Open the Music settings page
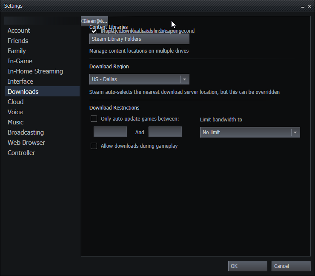This screenshot has width=315, height=276. point(42,122)
